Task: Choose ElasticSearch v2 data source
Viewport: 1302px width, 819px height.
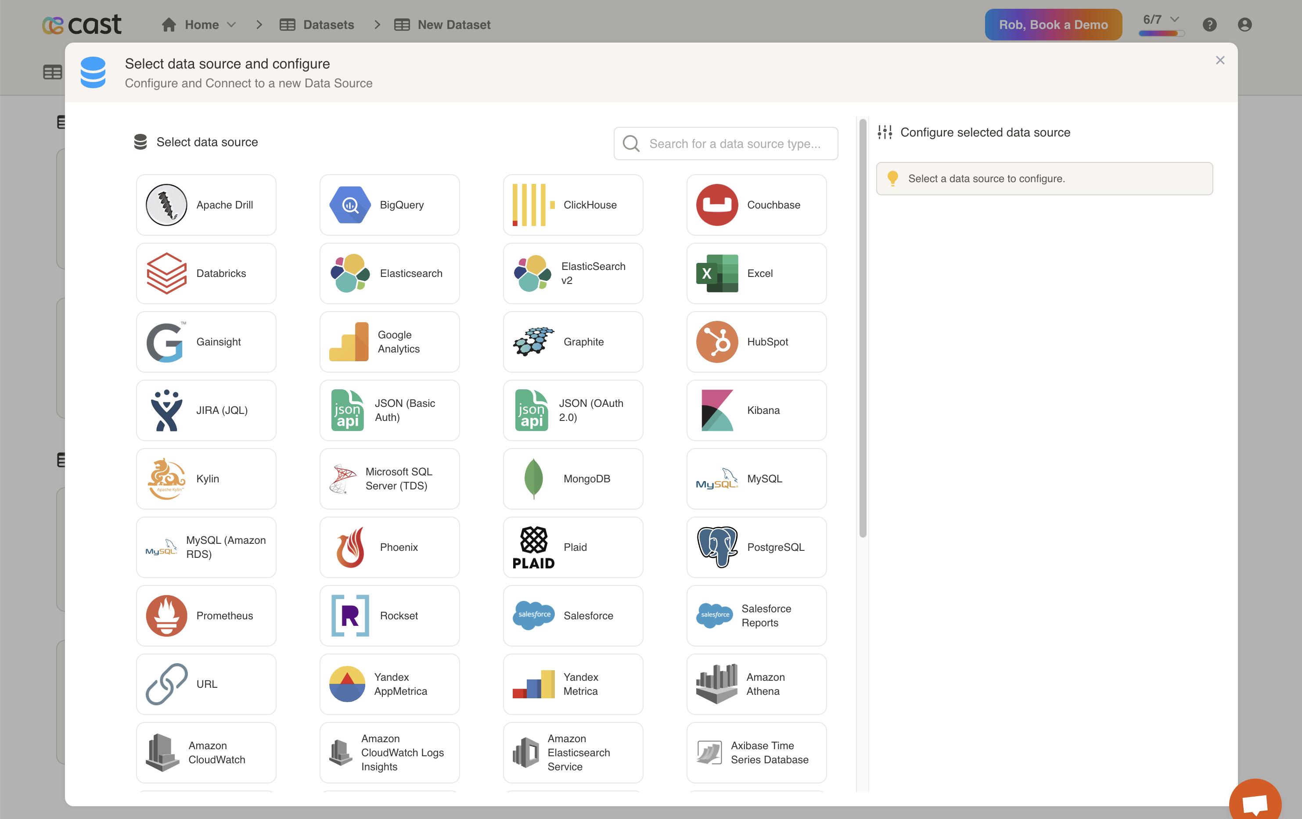Action: point(572,273)
